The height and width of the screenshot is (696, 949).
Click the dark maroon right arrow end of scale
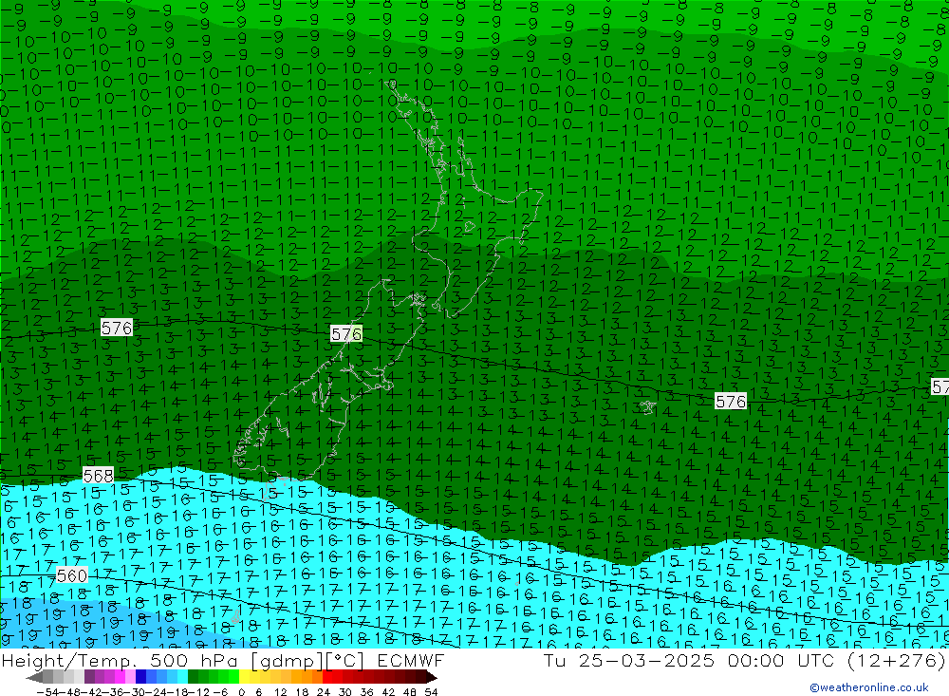tap(431, 677)
